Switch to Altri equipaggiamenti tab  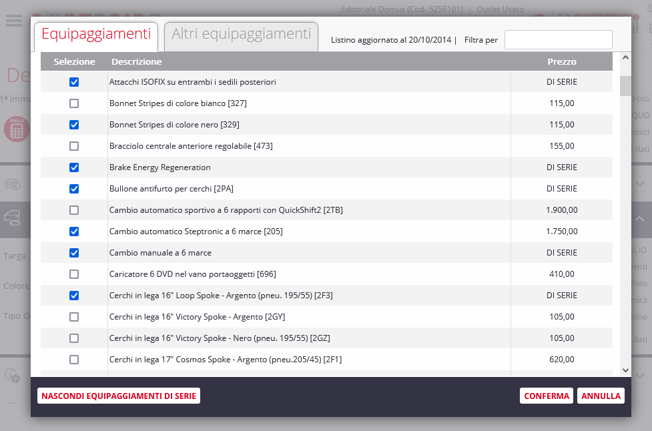pos(241,35)
